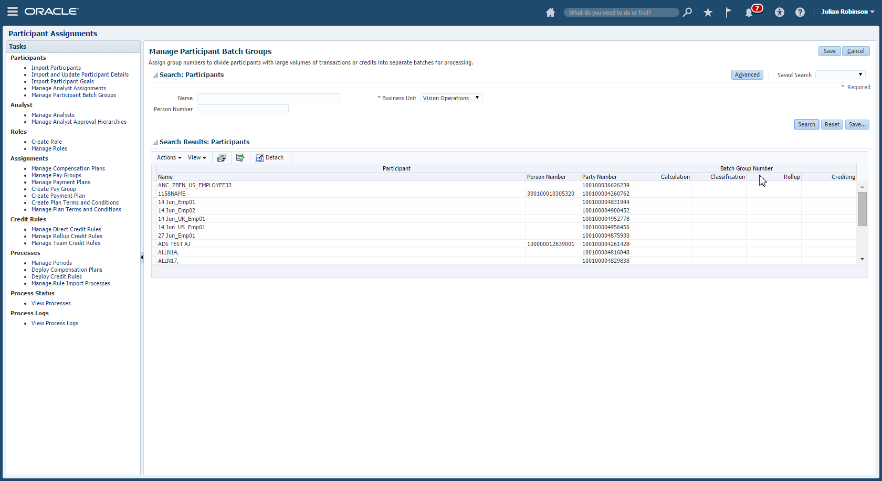Open the Actions menu
Image resolution: width=882 pixels, height=481 pixels.
[169, 157]
